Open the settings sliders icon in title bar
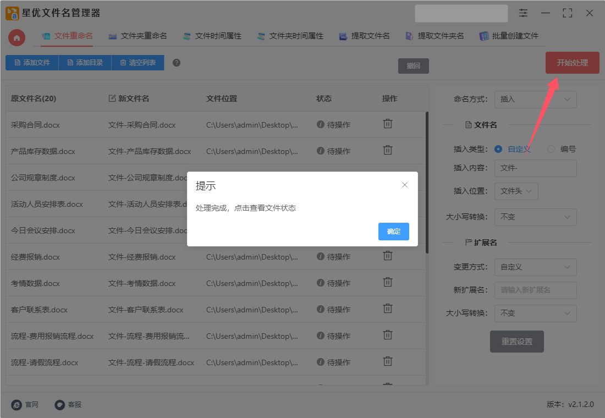This screenshot has width=605, height=418. (523, 13)
